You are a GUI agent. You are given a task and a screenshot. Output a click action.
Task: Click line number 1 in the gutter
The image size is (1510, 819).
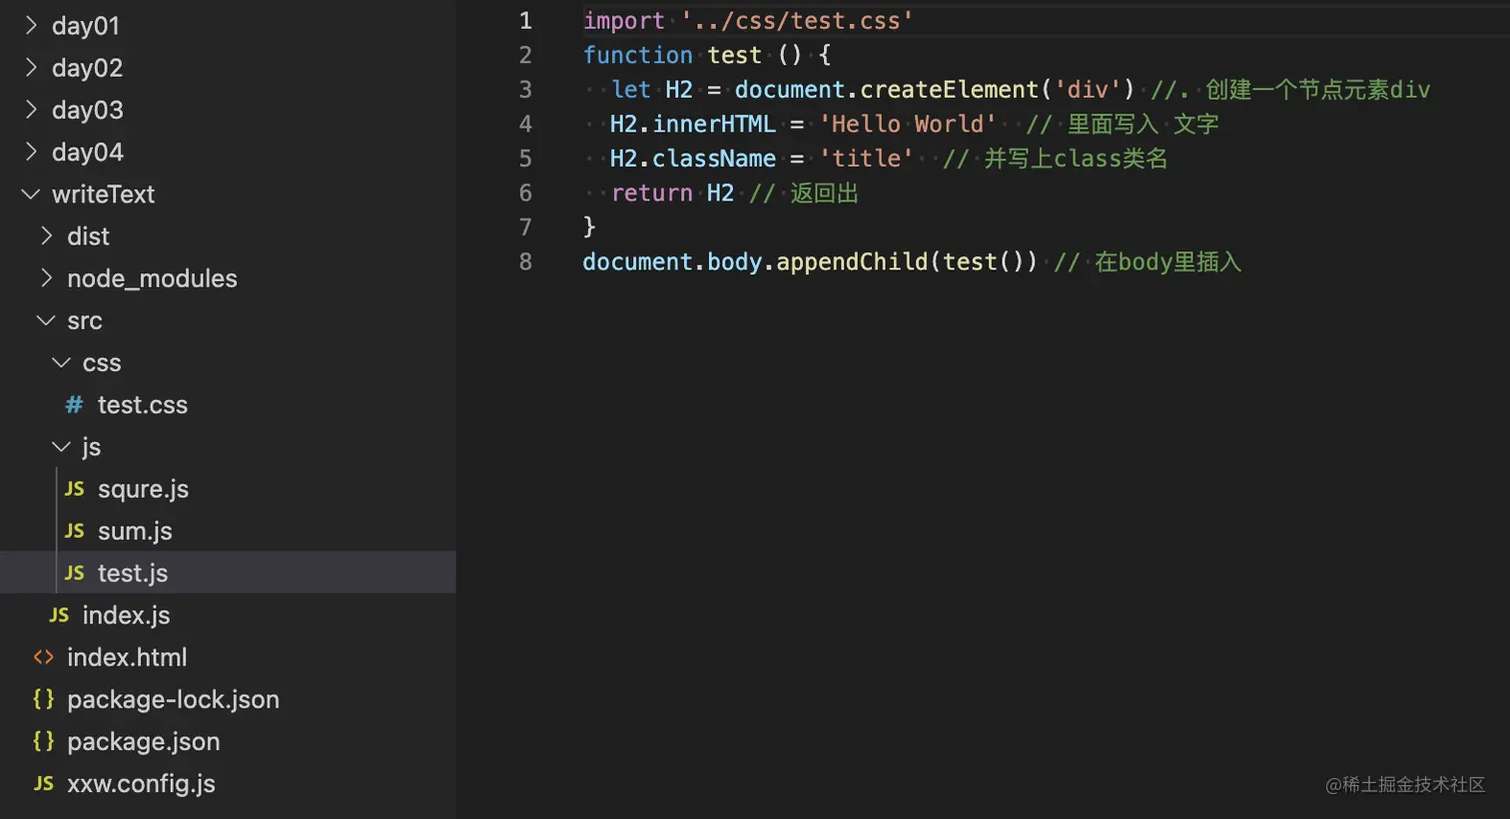[525, 21]
